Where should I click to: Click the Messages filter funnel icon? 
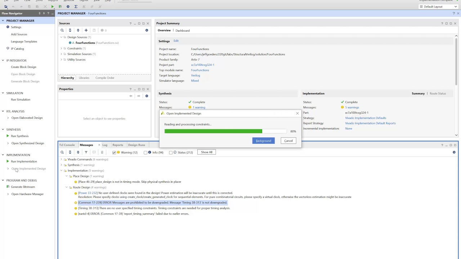tap(86, 152)
